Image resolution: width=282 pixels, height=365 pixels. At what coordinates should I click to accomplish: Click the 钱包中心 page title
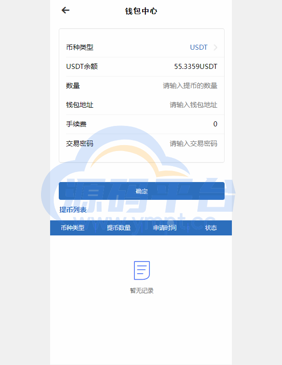pyautogui.click(x=141, y=11)
